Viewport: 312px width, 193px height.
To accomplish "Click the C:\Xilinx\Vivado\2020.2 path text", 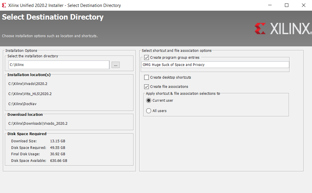I will tap(28, 84).
